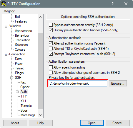Screen dimensions: 133x128
Task: Open Rlogin settings
Action: 19,73
